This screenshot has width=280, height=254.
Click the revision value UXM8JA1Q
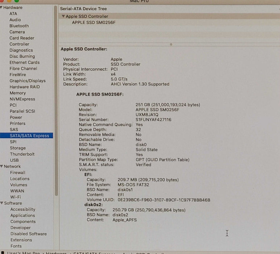[x=147, y=114]
